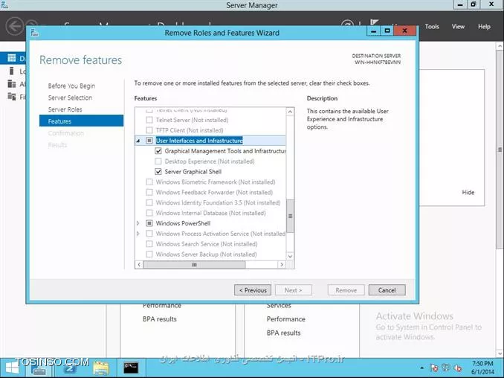Screen dimensions: 504x378
Task: Click Windows Internal Database checkbox
Action: [149, 213]
